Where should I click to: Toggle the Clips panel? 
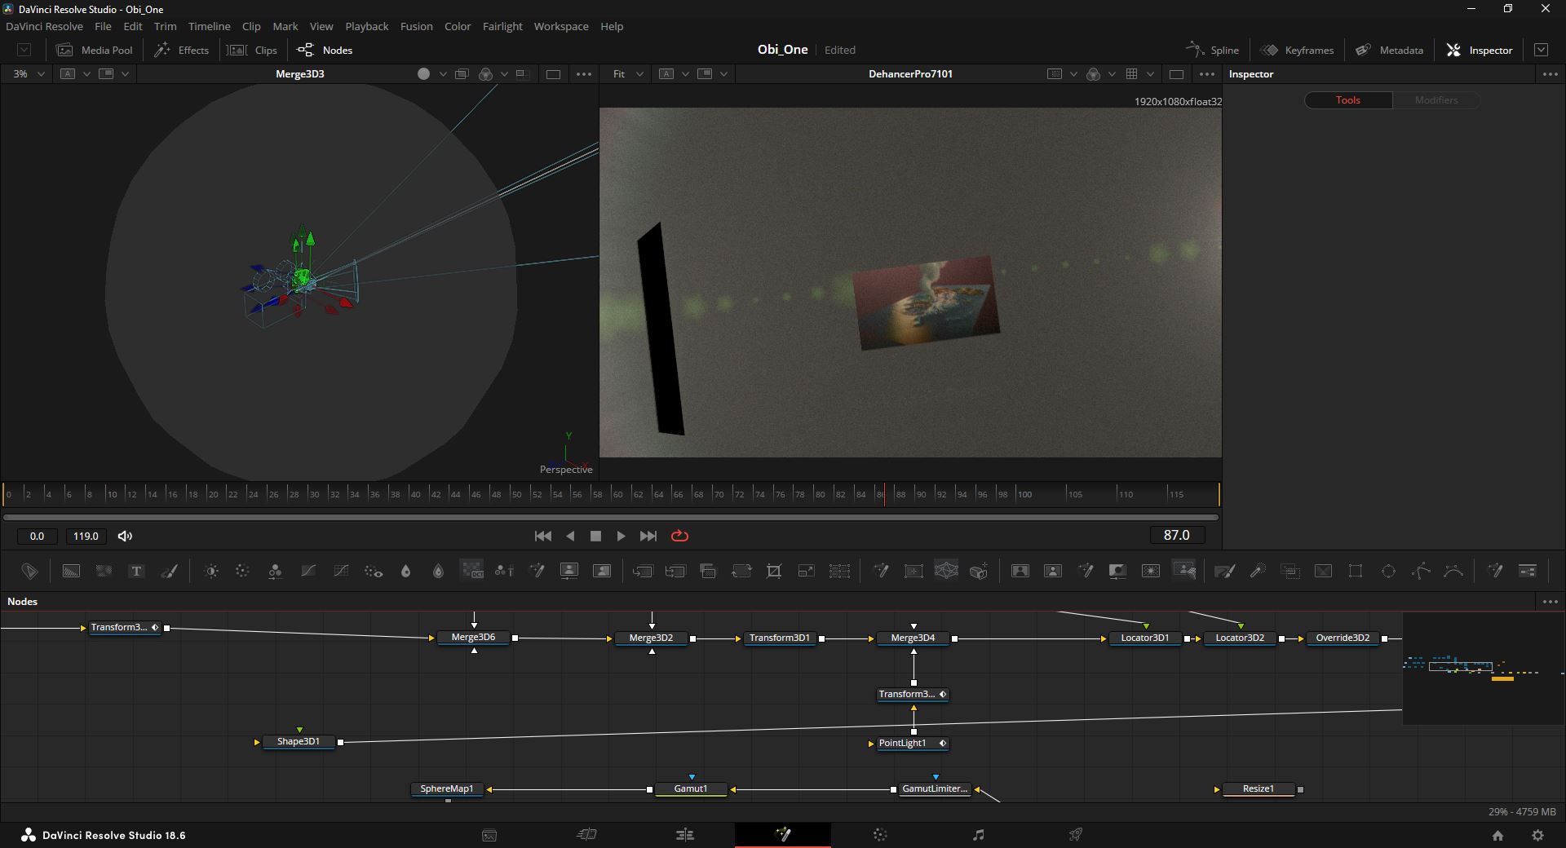(252, 50)
